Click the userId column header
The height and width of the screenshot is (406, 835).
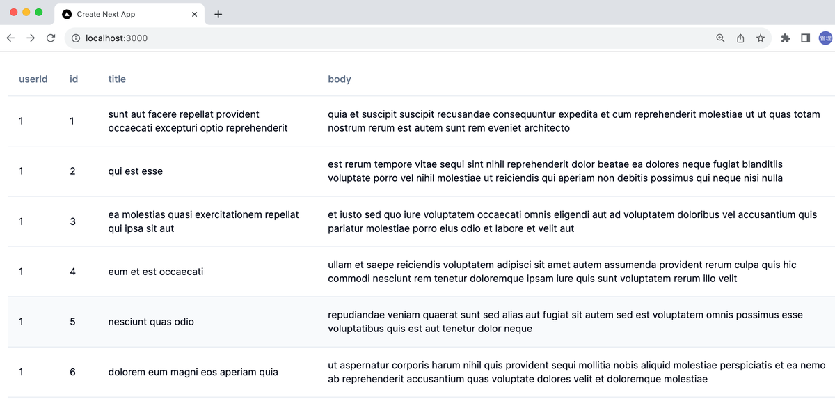pos(33,79)
